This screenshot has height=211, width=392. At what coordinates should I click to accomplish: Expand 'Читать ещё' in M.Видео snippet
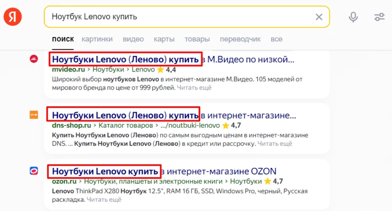pos(194,88)
